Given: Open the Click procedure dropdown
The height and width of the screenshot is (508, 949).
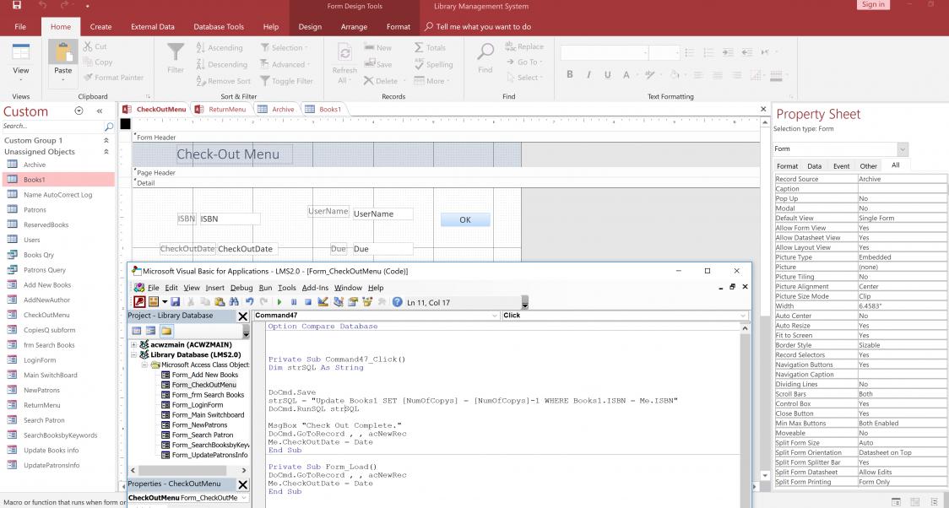Looking at the screenshot, I should 743,316.
